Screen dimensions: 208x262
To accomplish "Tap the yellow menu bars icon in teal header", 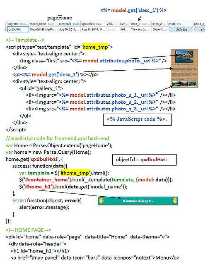I will pos(101,200).
